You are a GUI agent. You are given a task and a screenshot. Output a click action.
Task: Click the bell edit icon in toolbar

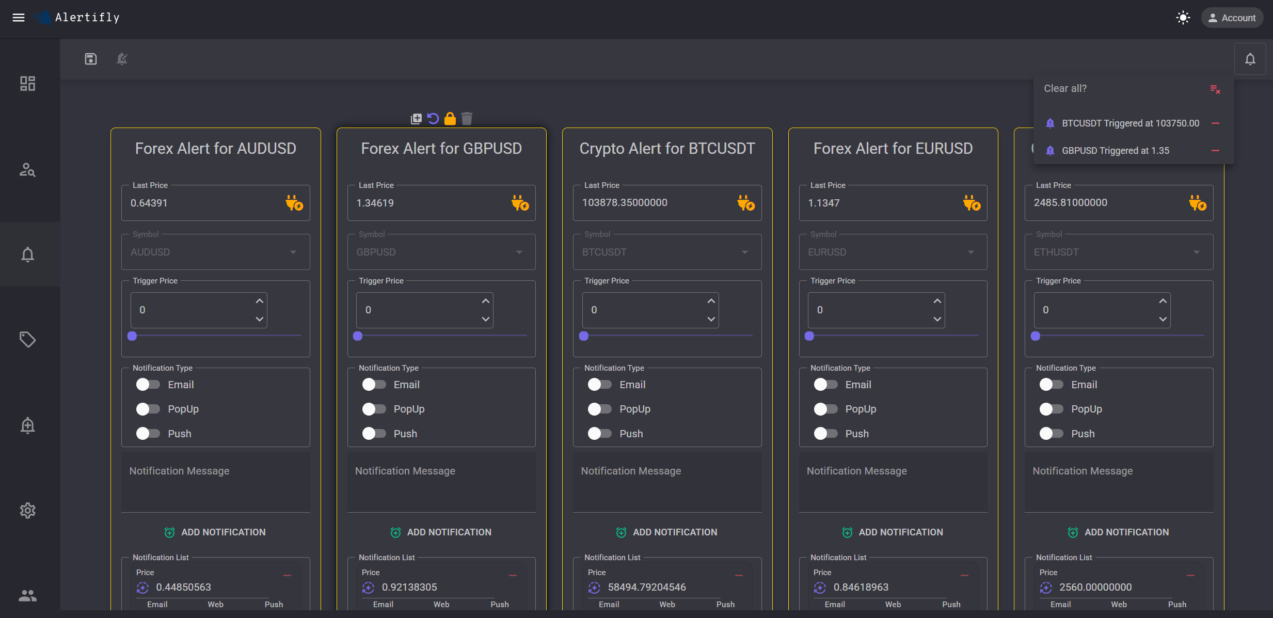pyautogui.click(x=122, y=59)
